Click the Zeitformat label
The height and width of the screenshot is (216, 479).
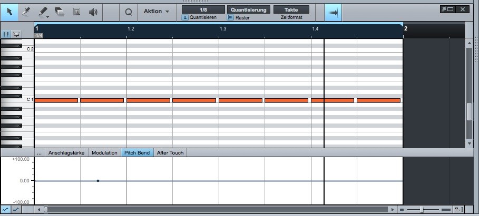(291, 17)
